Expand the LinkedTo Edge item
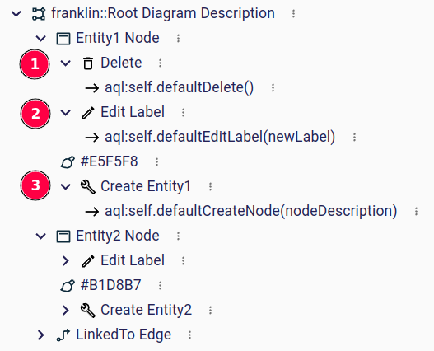This screenshot has width=434, height=351. pos(41,335)
